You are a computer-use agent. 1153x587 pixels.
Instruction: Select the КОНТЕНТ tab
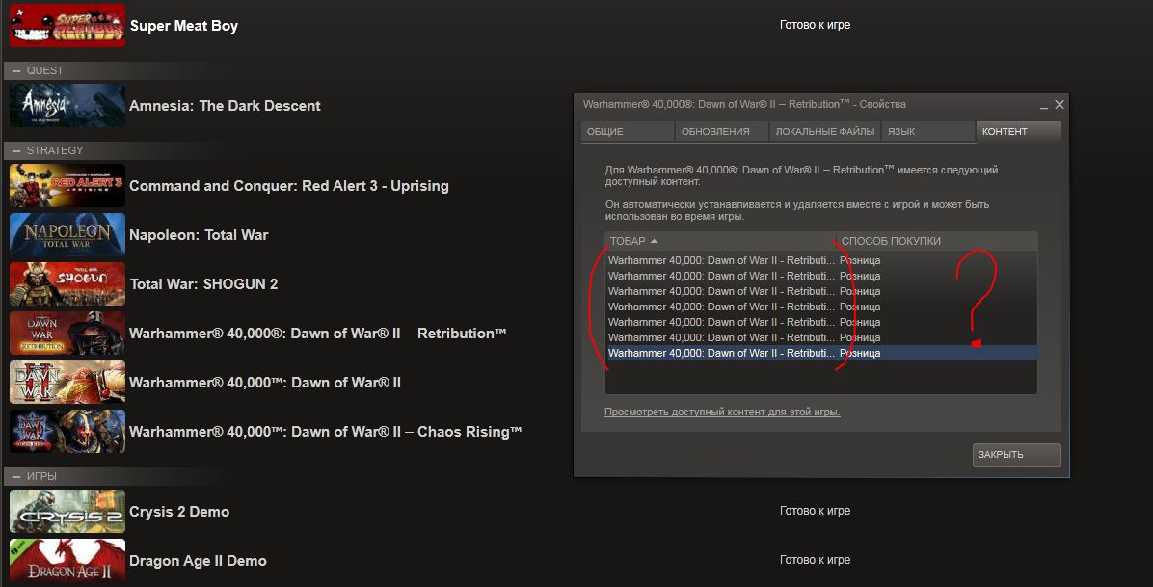click(x=1018, y=132)
